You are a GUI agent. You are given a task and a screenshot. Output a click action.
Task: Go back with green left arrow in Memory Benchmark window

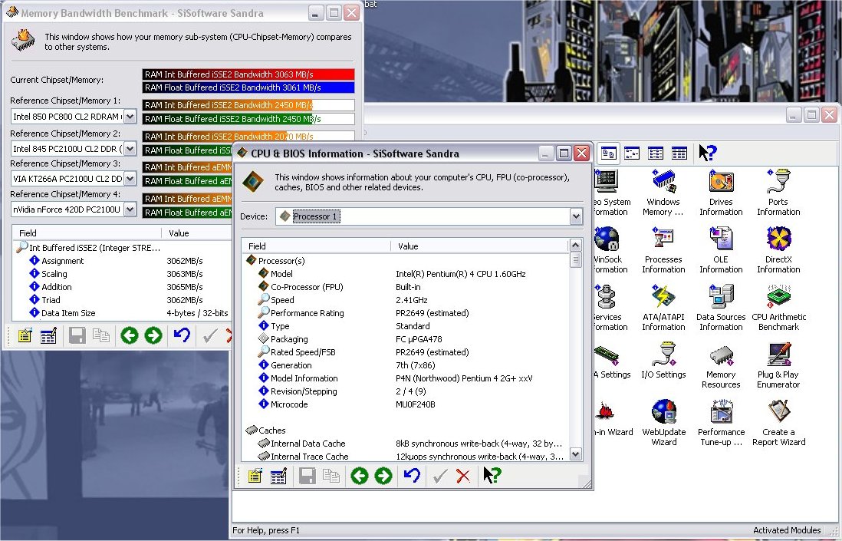[x=130, y=336]
